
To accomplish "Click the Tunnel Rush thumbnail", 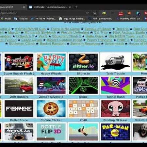I will point(115,85).
